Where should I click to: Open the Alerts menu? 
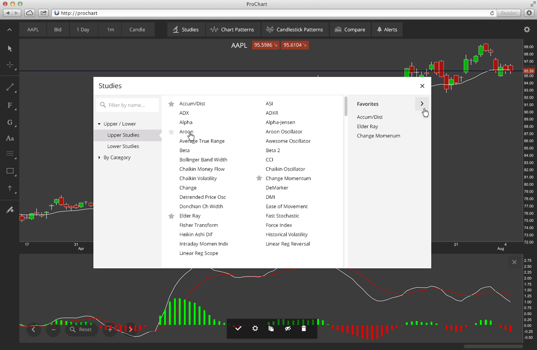[387, 30]
